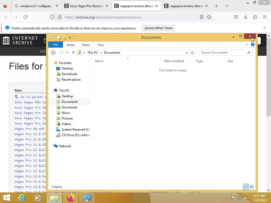
Task: Click the Firefox URL address bar
Action: (131, 17)
